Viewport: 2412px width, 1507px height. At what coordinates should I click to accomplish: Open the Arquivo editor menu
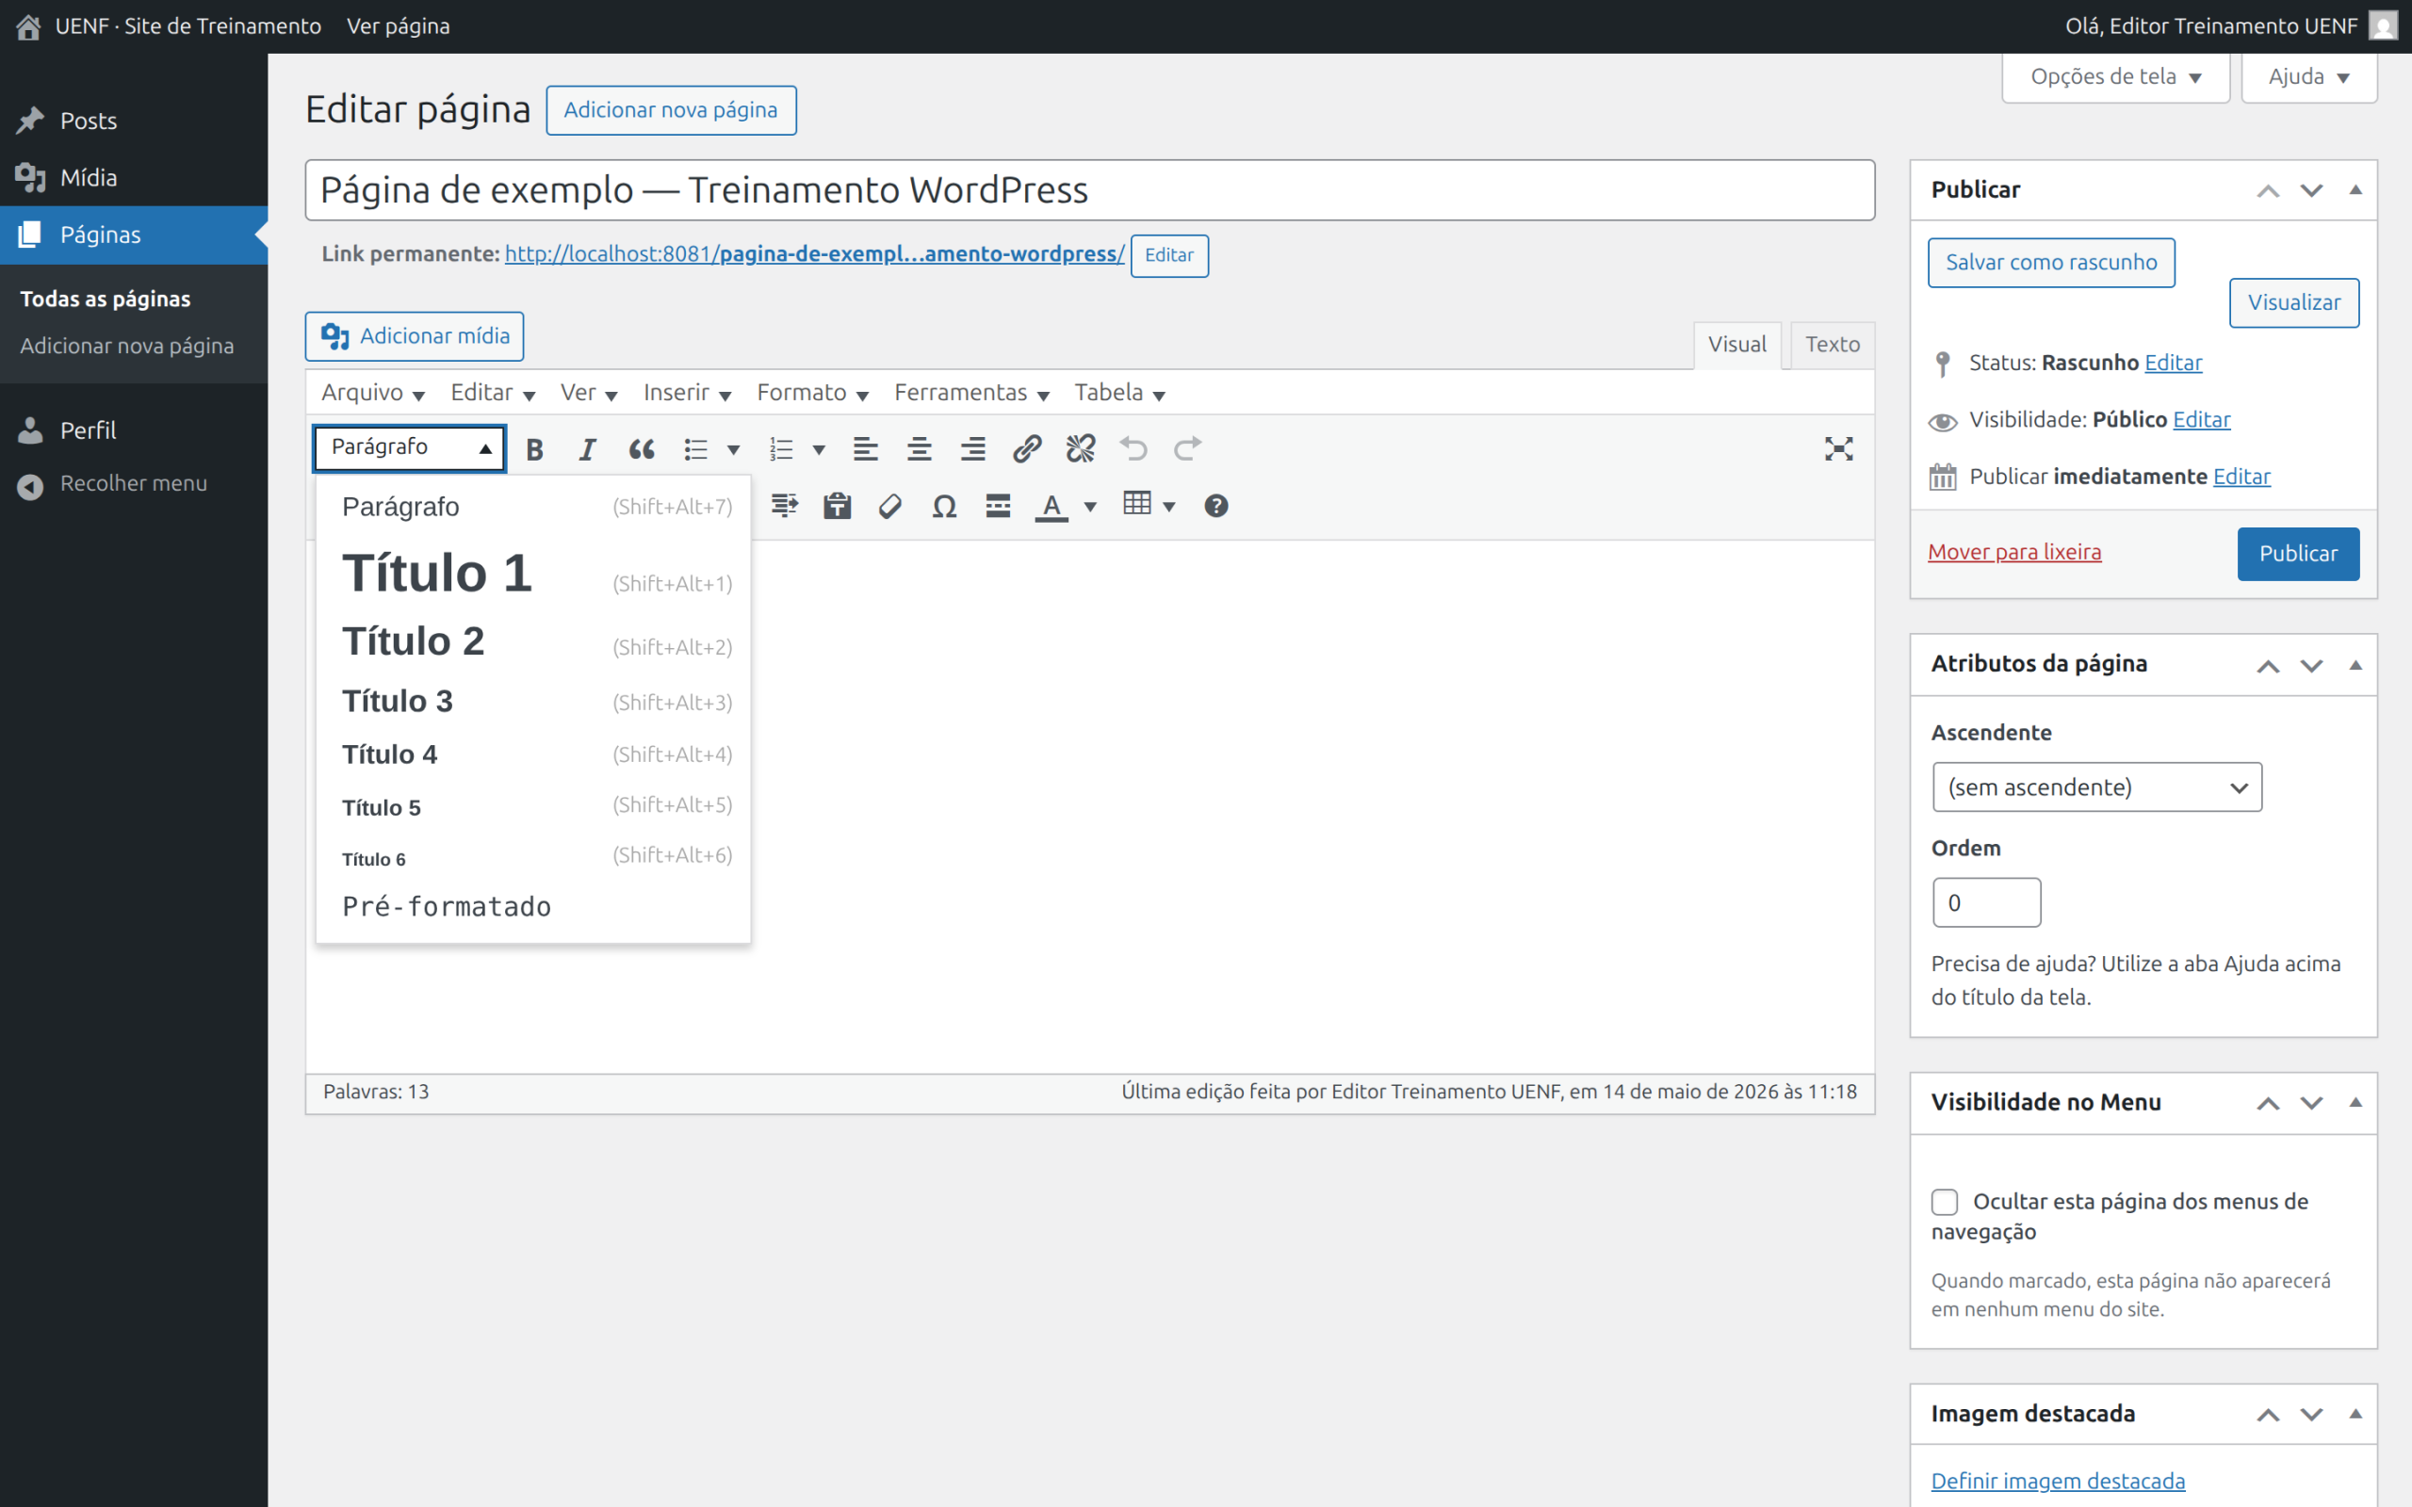[373, 393]
